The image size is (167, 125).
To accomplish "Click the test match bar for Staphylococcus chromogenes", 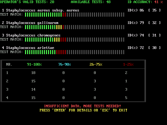I will pos(74,40).
